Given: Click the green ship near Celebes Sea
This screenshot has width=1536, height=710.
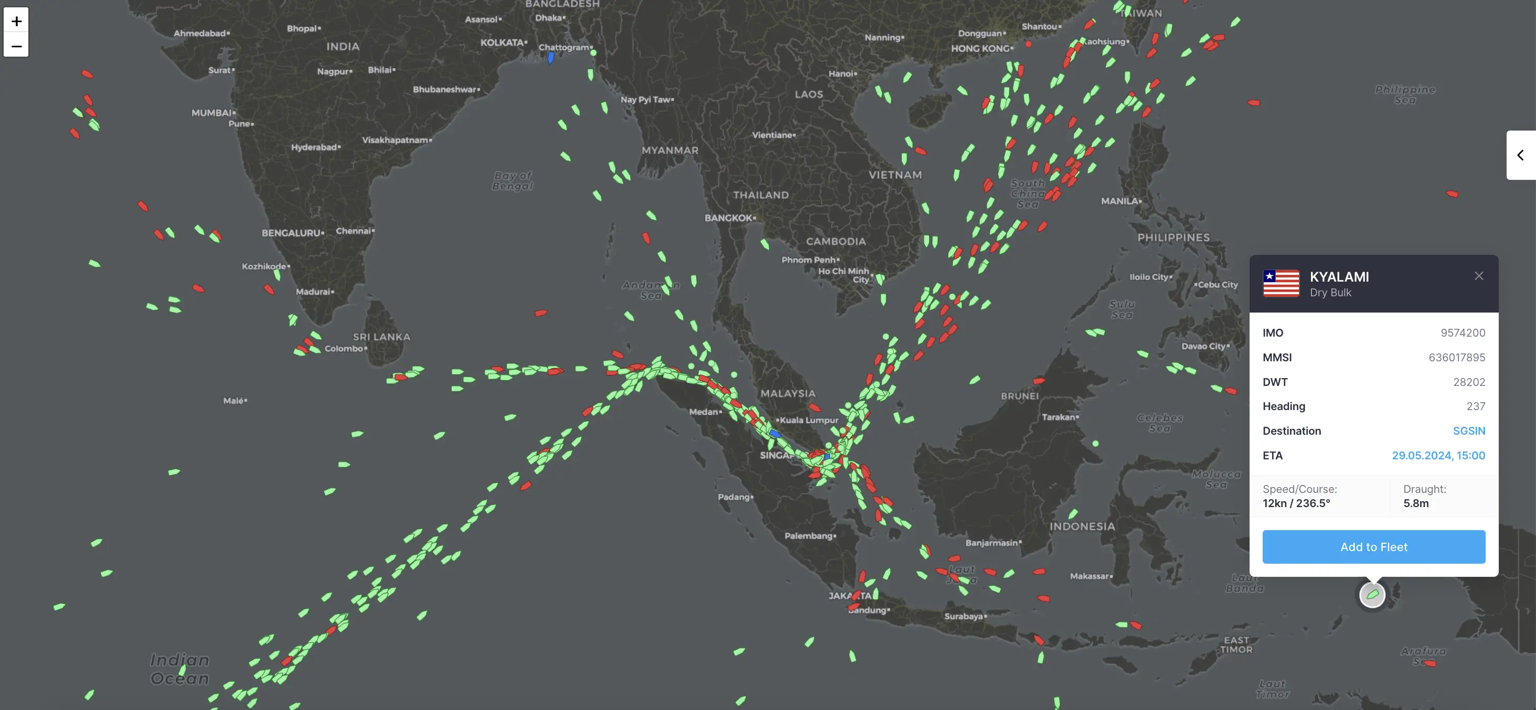Looking at the screenshot, I should coord(1095,444).
